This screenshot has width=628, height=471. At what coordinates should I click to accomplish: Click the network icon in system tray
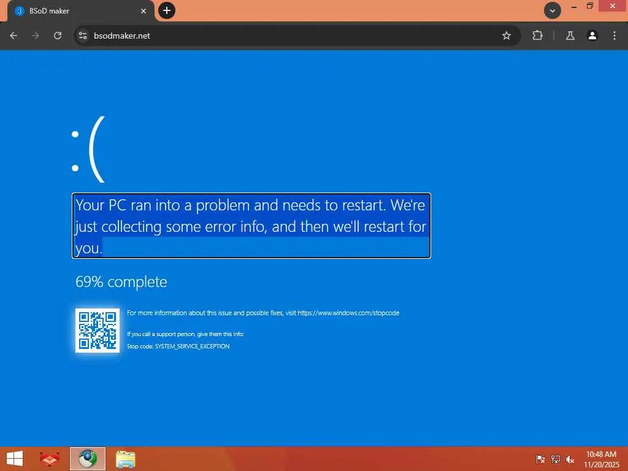coord(555,459)
